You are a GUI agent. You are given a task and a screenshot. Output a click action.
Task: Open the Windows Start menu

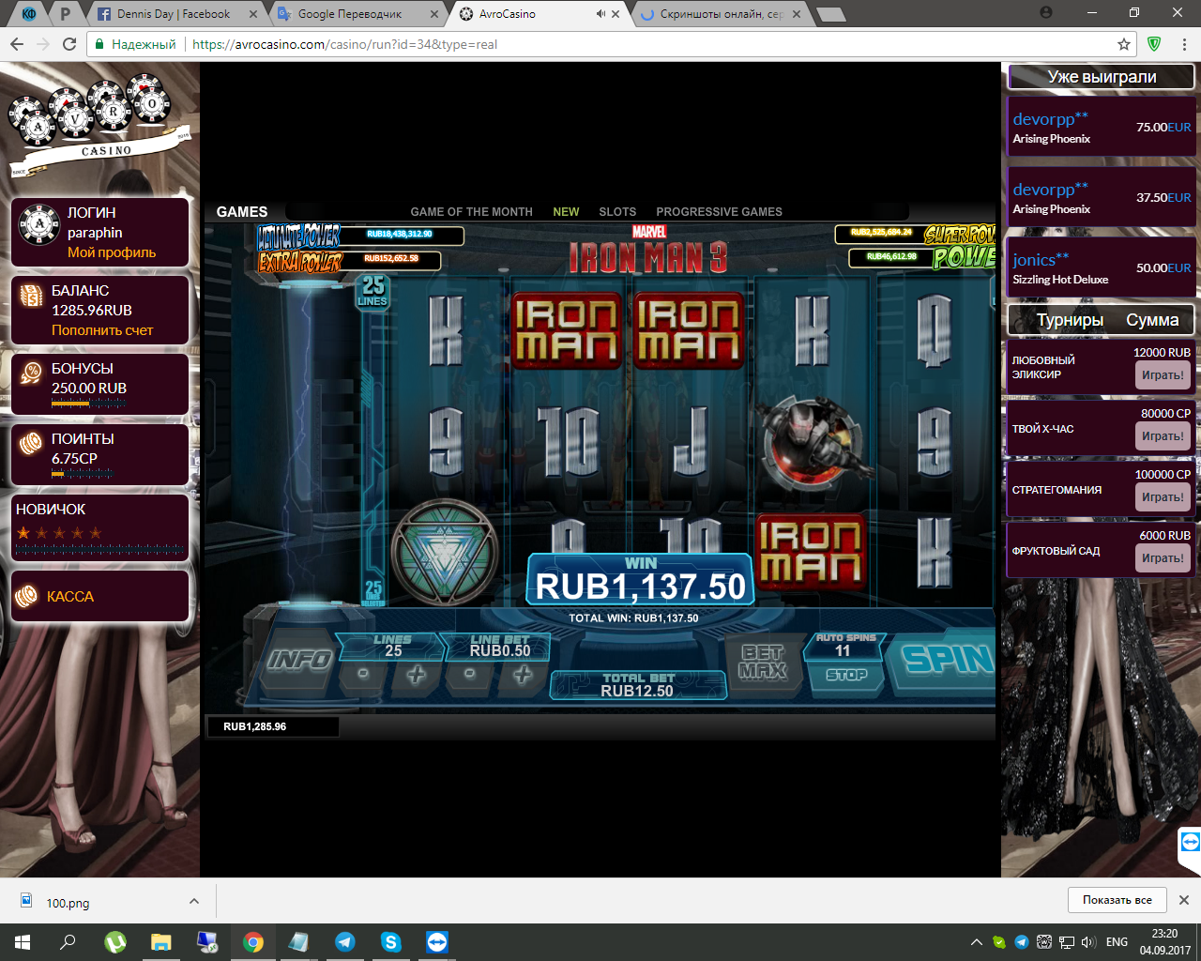[x=23, y=942]
